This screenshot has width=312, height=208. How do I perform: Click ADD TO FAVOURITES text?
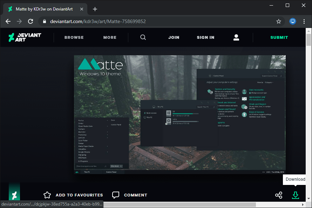click(79, 195)
